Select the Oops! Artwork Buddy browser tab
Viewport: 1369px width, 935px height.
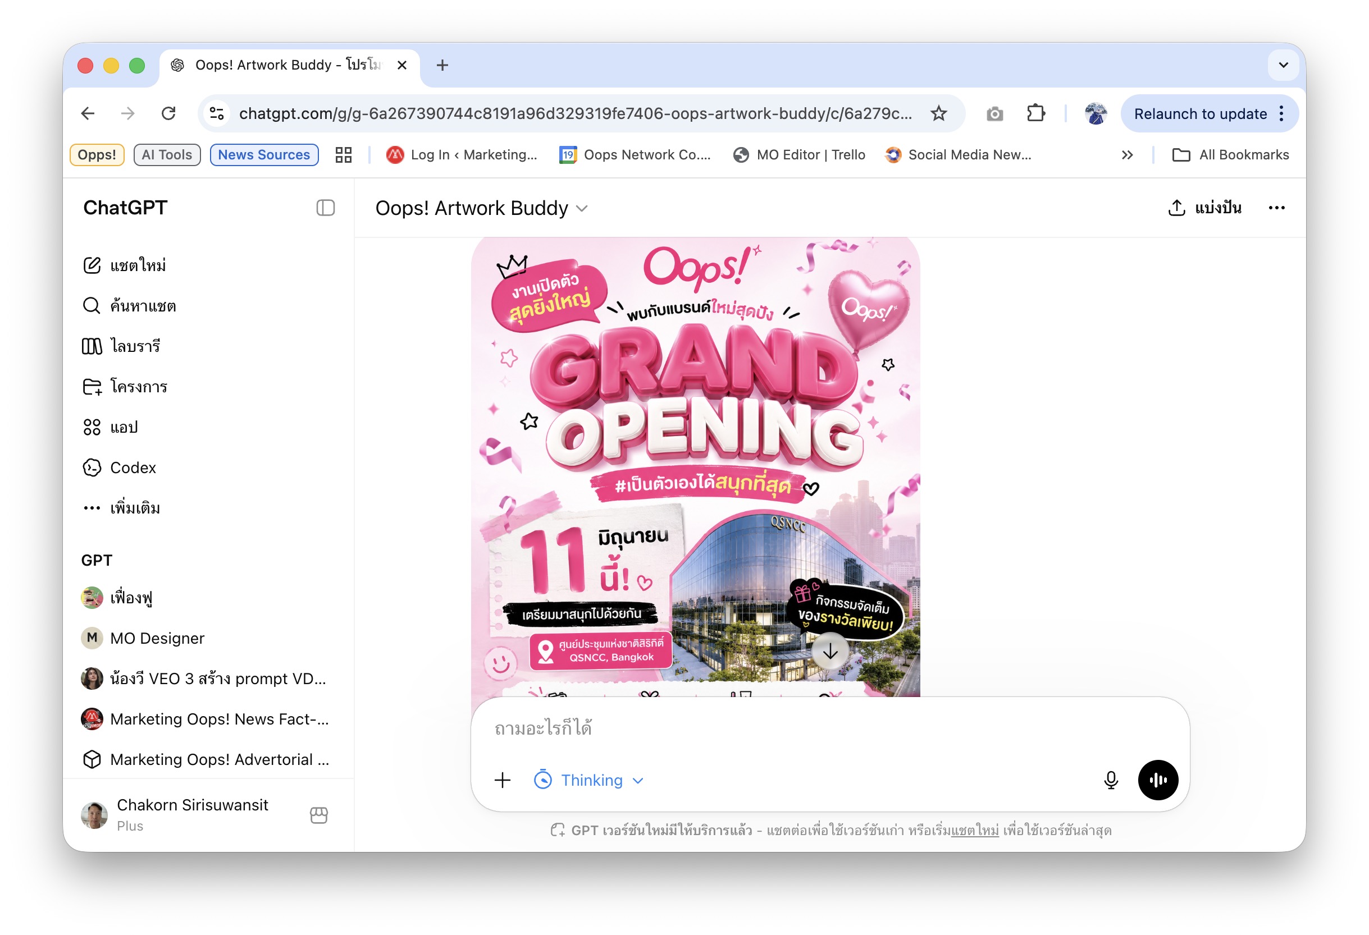coord(289,65)
